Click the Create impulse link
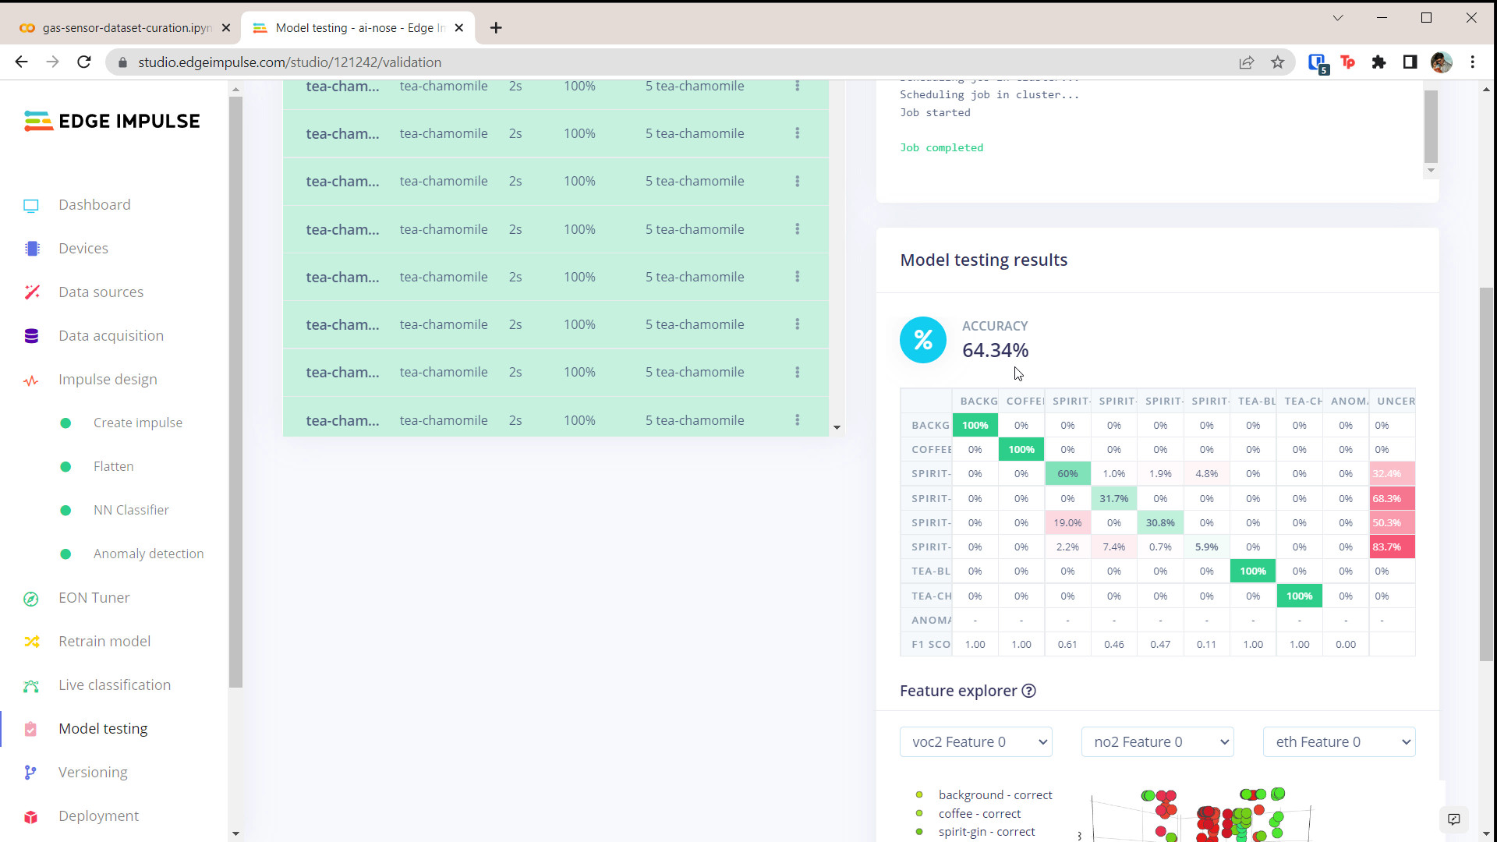This screenshot has width=1497, height=842. [137, 423]
